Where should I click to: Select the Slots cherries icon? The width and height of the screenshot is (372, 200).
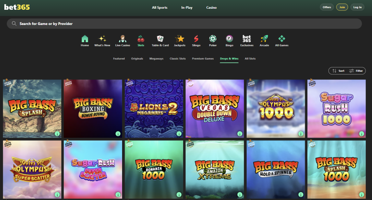coord(141,38)
